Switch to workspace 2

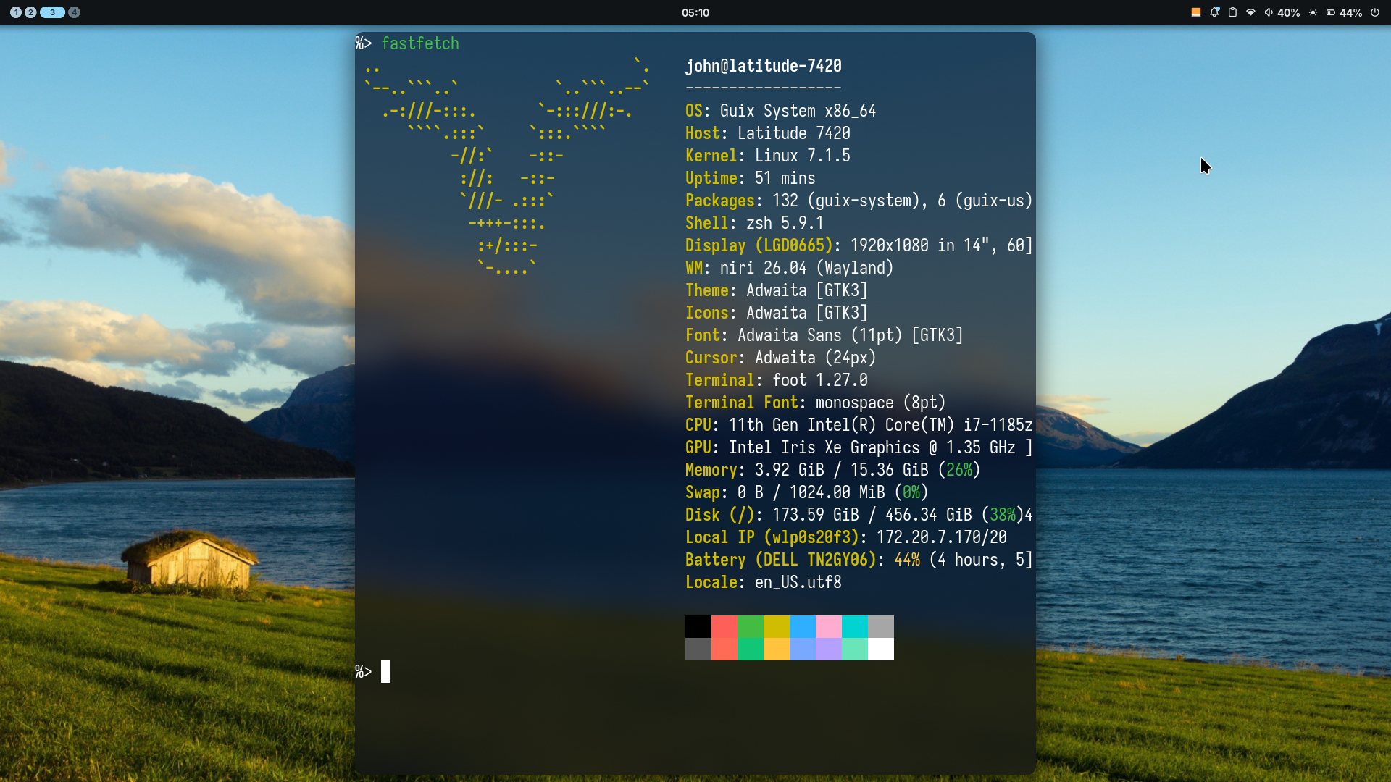pos(30,12)
